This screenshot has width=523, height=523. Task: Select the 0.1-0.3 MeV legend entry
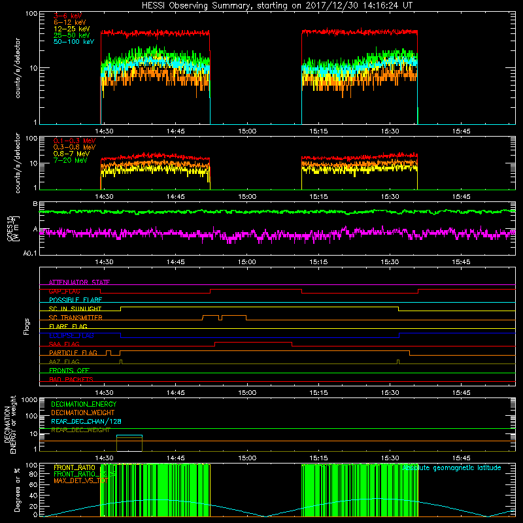(x=75, y=141)
